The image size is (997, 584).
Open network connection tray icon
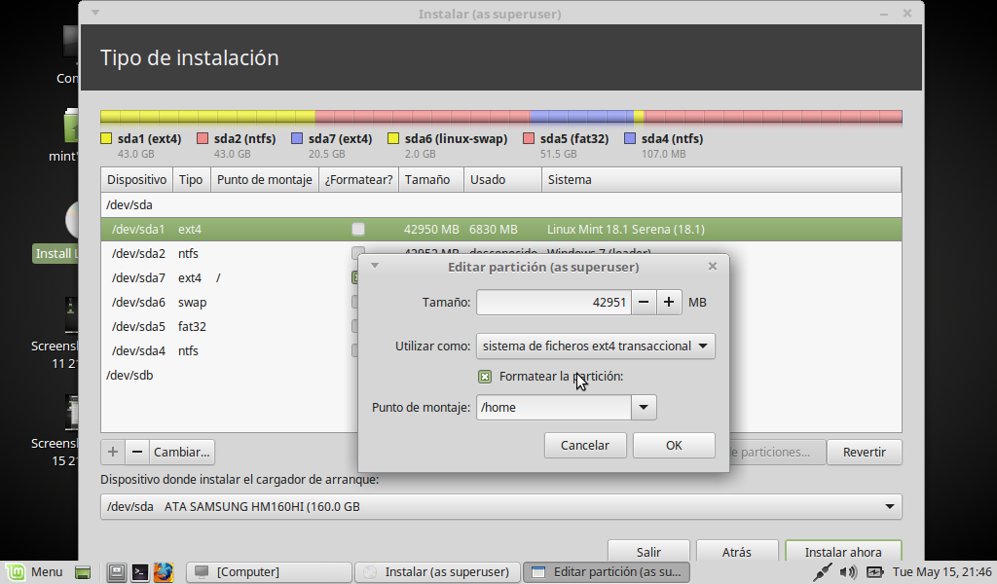pos(823,572)
